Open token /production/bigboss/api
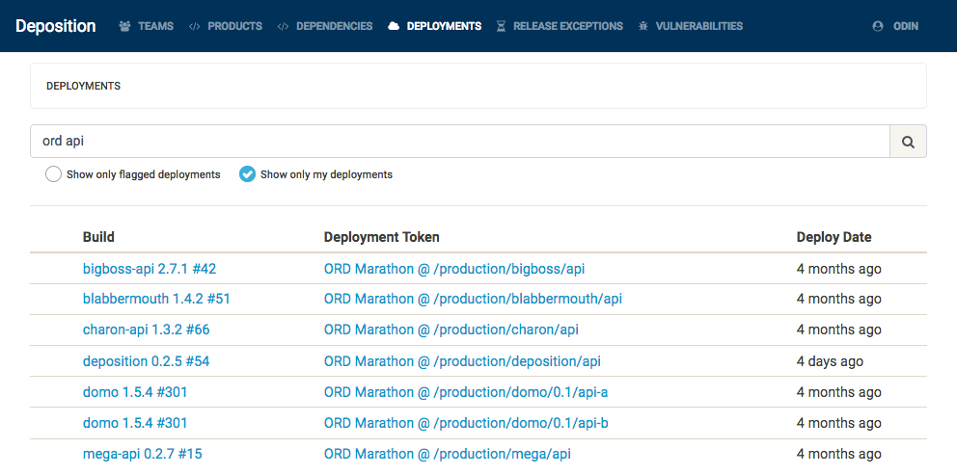Screen dimensions: 957x475 point(454,269)
